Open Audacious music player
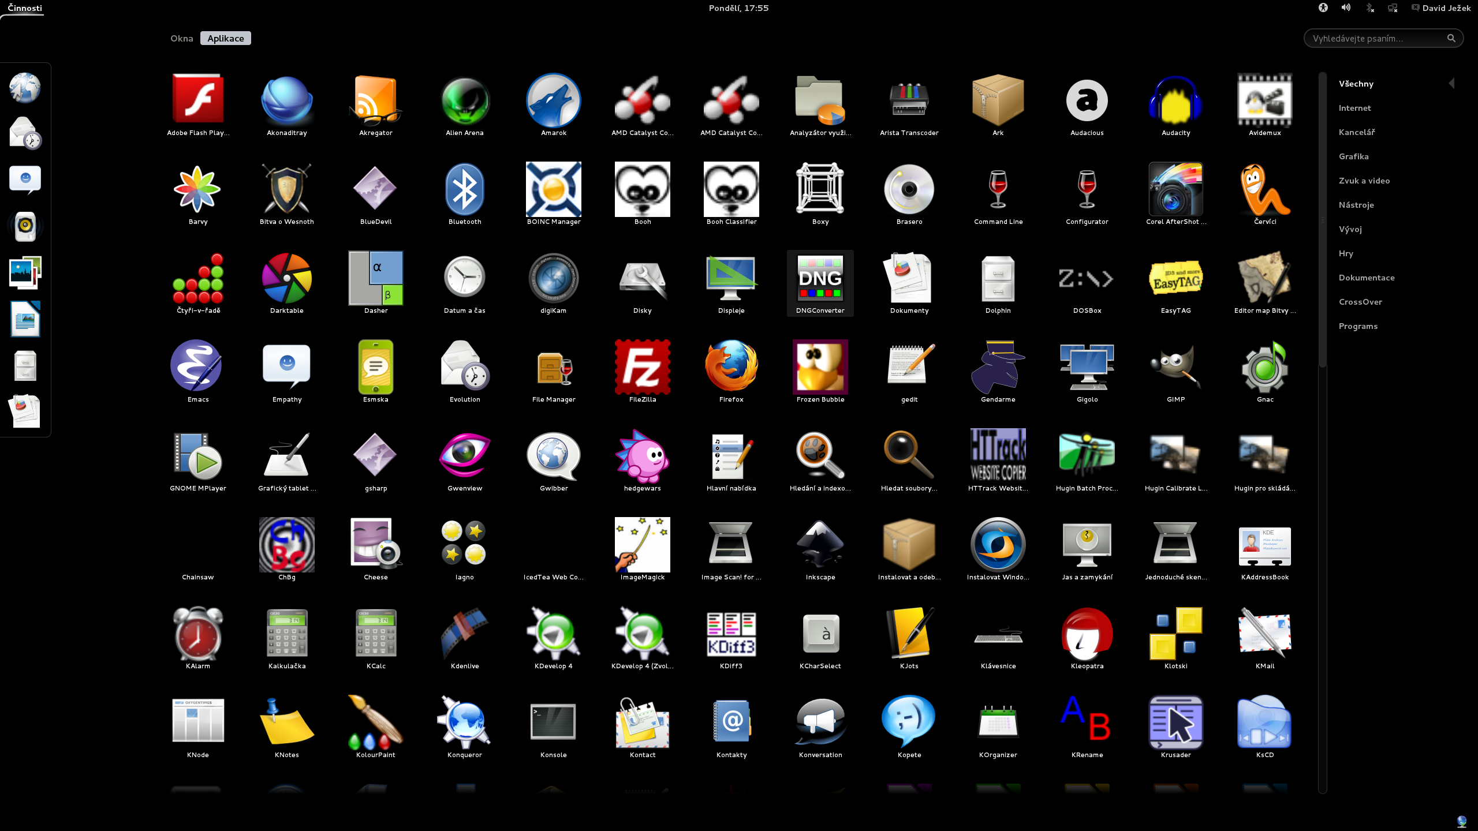The height and width of the screenshot is (831, 1478). [x=1087, y=105]
